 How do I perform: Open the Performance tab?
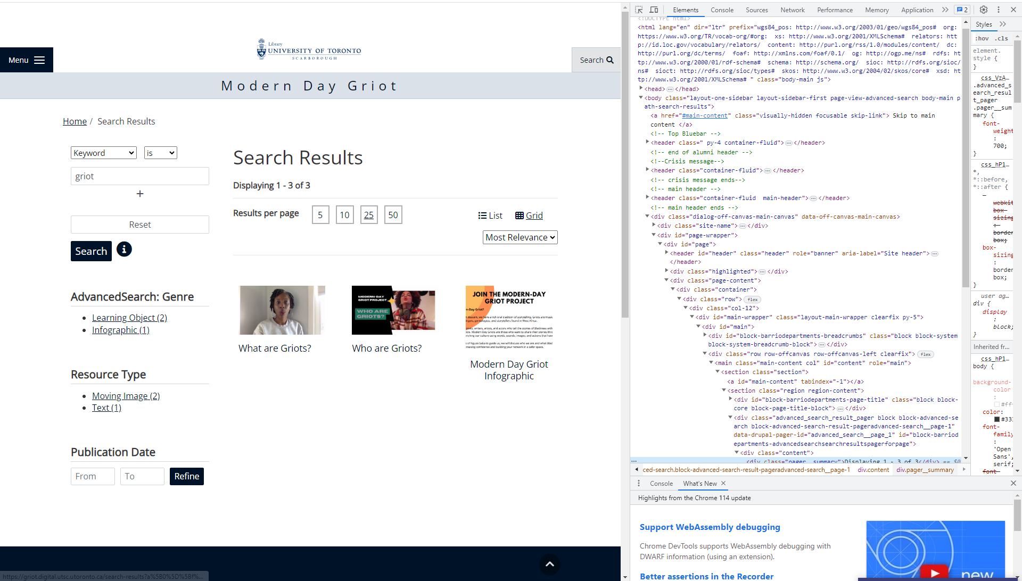click(835, 10)
